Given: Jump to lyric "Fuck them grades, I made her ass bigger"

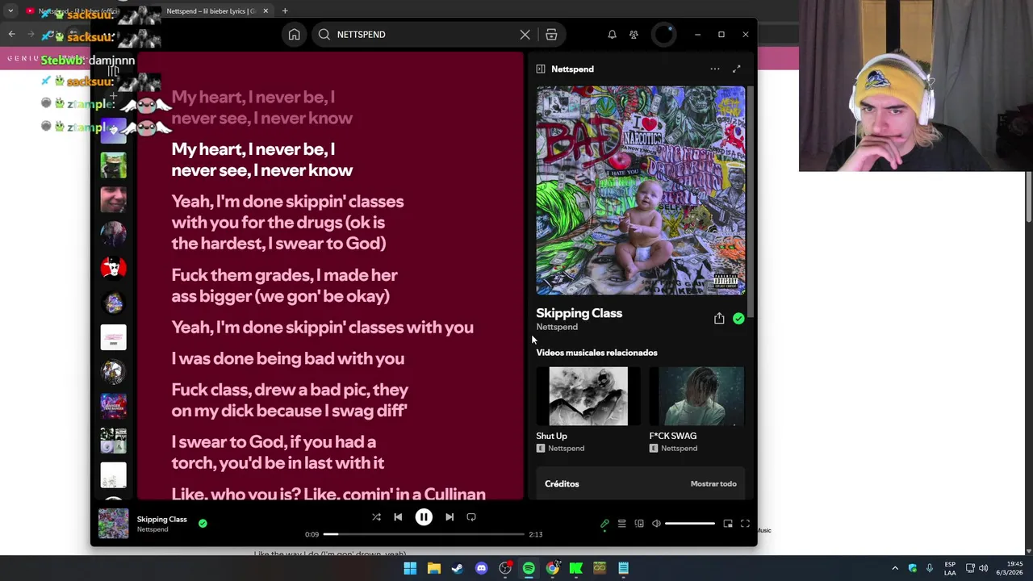Looking at the screenshot, I should click(284, 286).
